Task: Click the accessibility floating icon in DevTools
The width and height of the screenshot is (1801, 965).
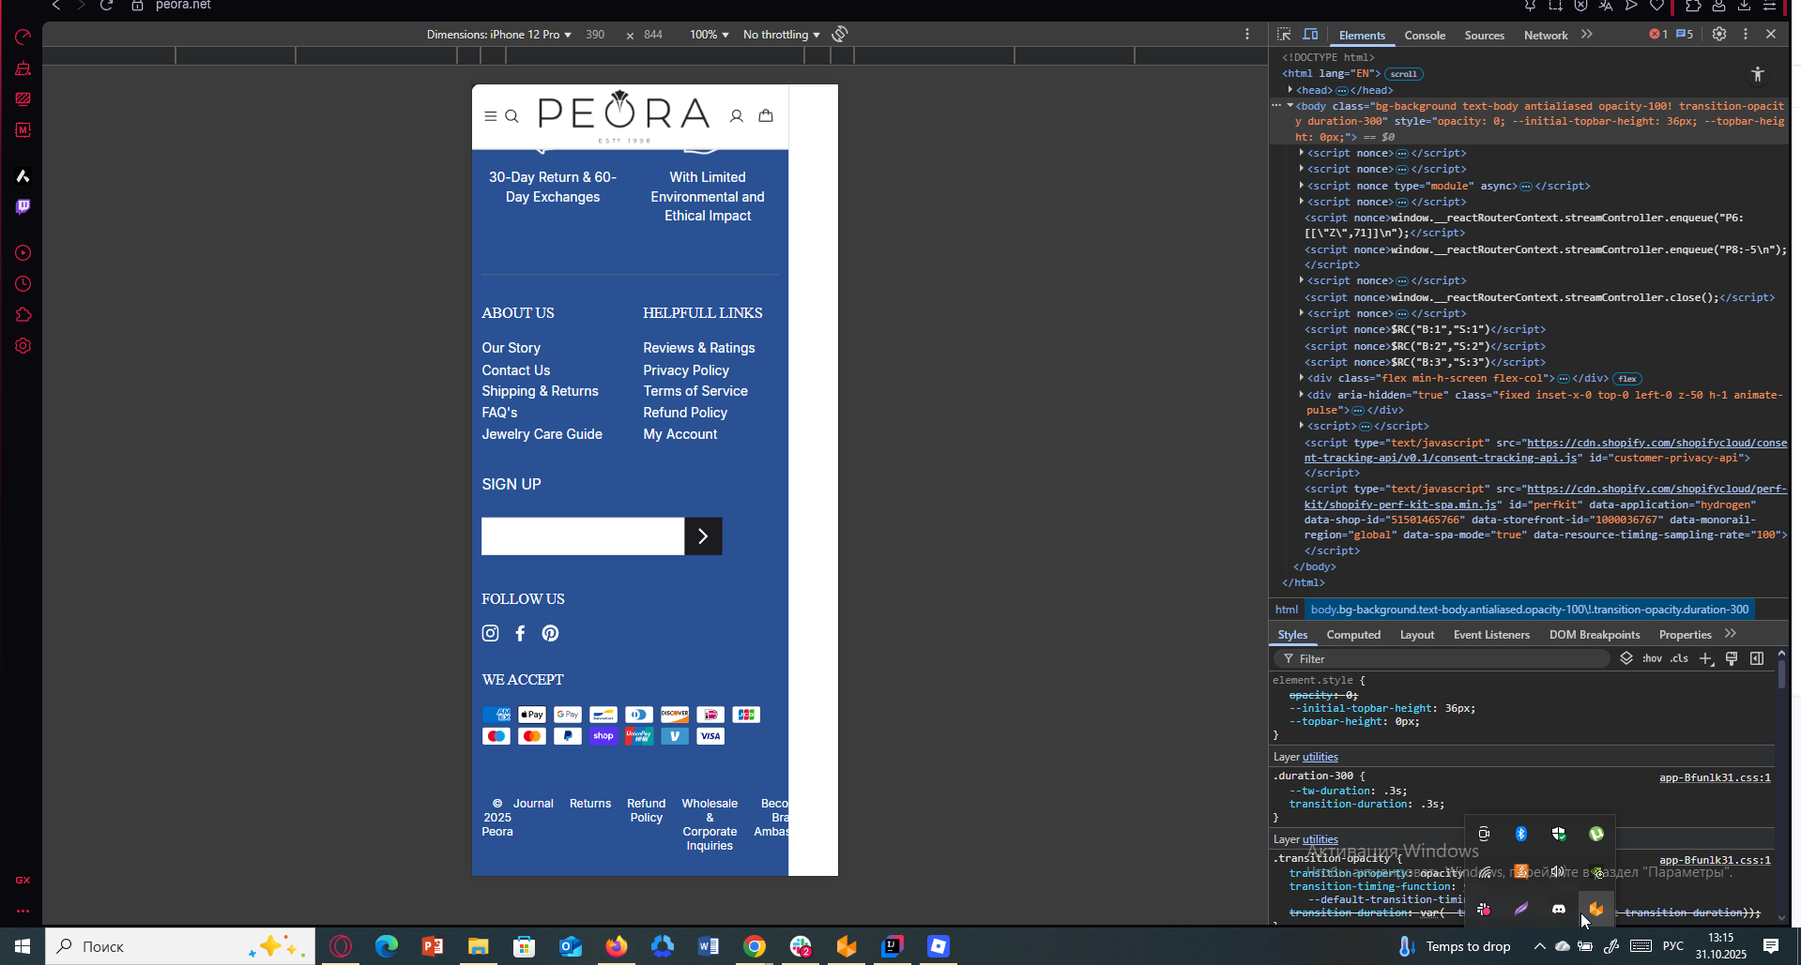Action: [x=1758, y=74]
